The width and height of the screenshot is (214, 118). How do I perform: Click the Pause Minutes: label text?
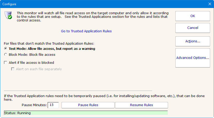tap(34, 105)
